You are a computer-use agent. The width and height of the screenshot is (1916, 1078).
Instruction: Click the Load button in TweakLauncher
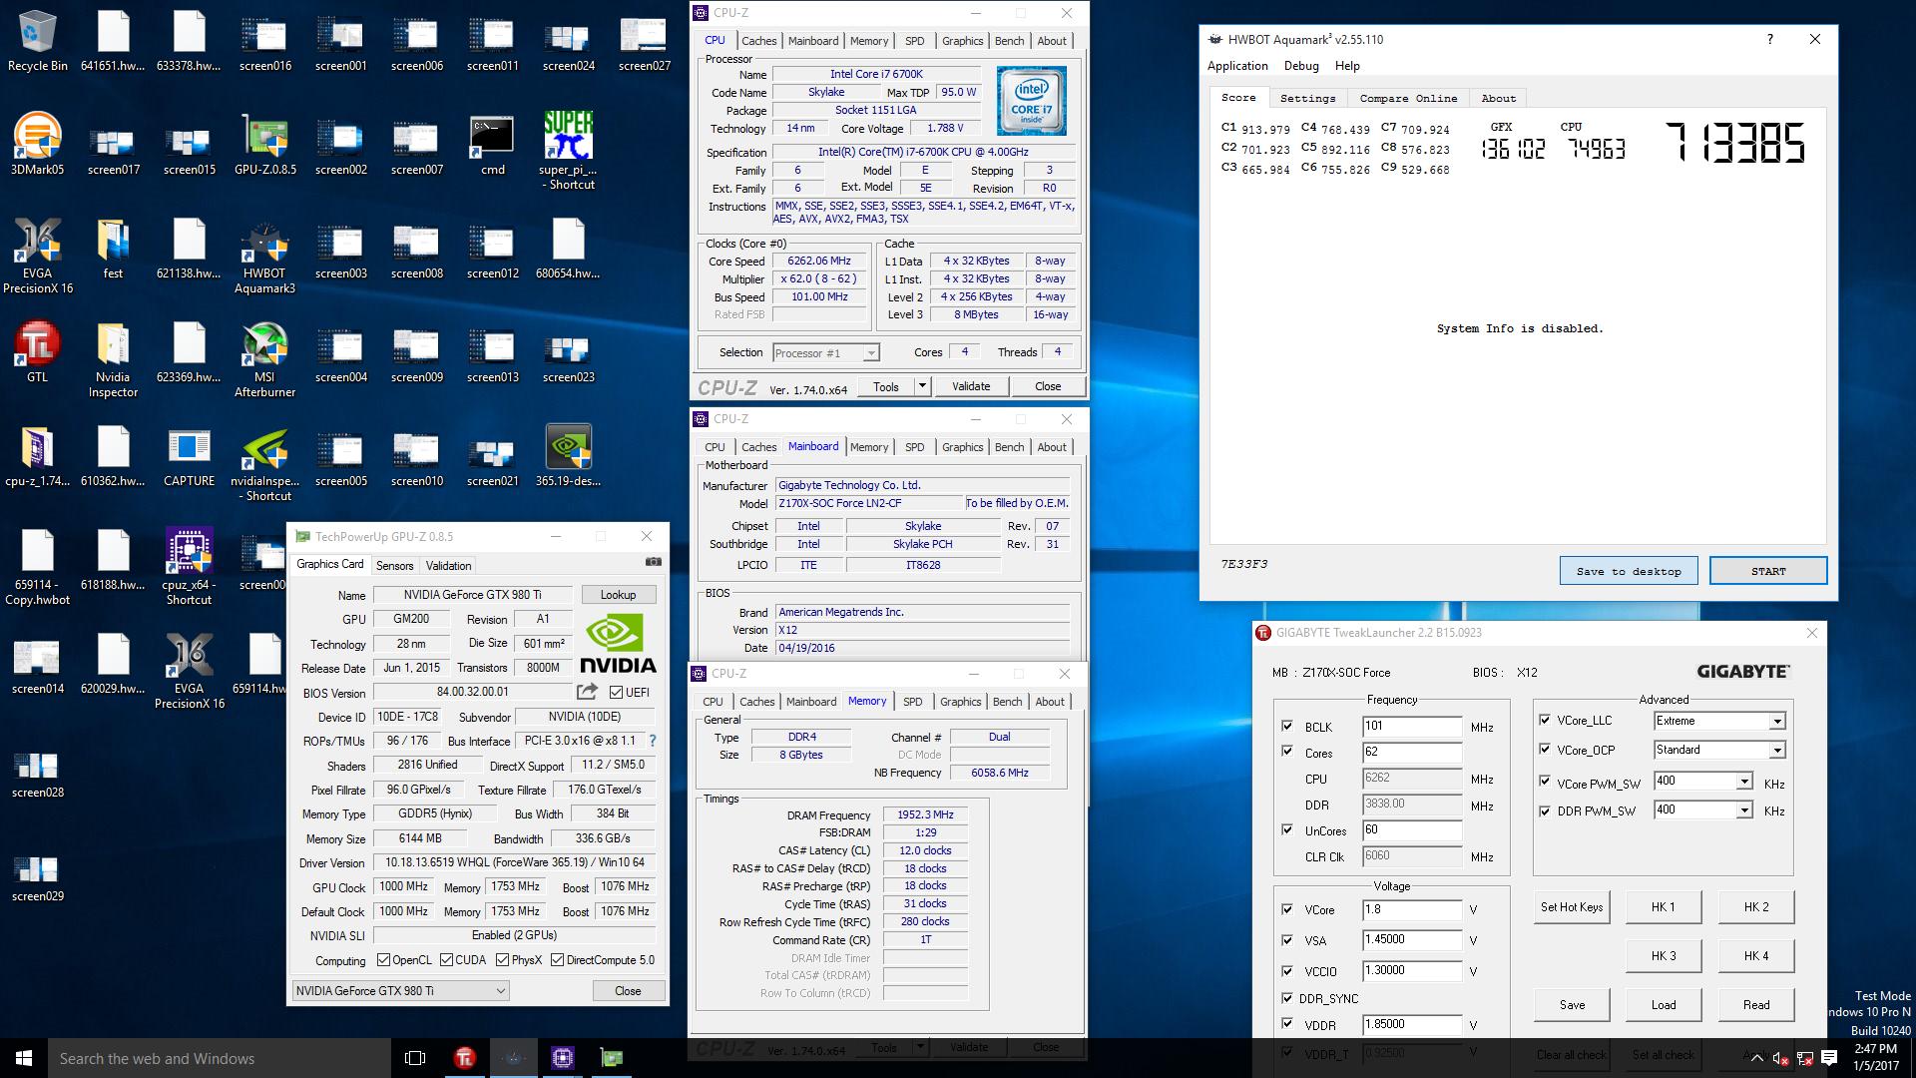coord(1664,1005)
